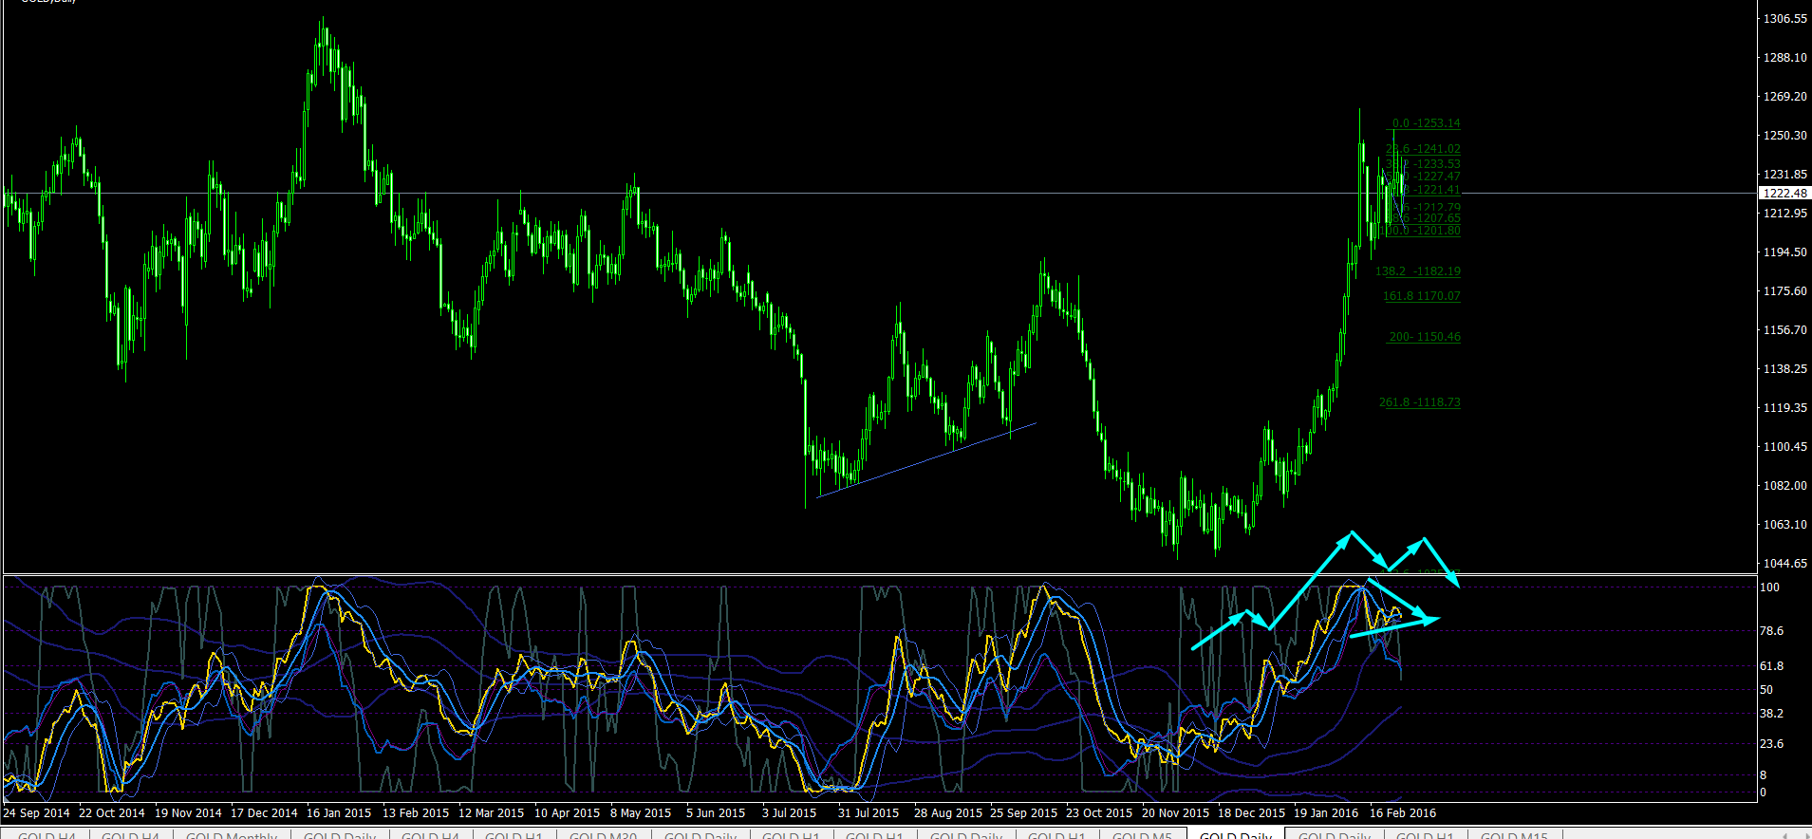Viewport: 1812px width, 839px height.
Task: Click the 1194.50 price axis label
Action: pos(1784,252)
